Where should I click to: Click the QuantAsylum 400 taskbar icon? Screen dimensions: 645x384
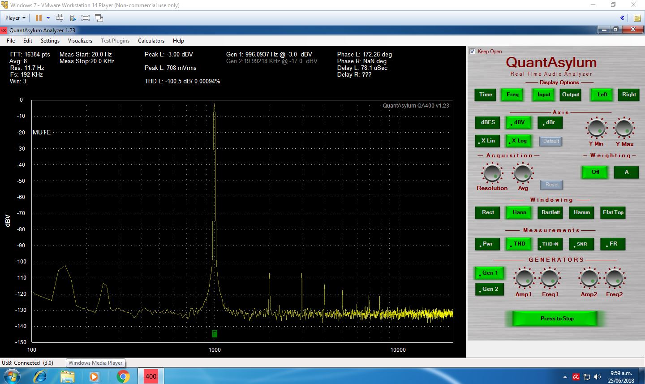(x=151, y=376)
